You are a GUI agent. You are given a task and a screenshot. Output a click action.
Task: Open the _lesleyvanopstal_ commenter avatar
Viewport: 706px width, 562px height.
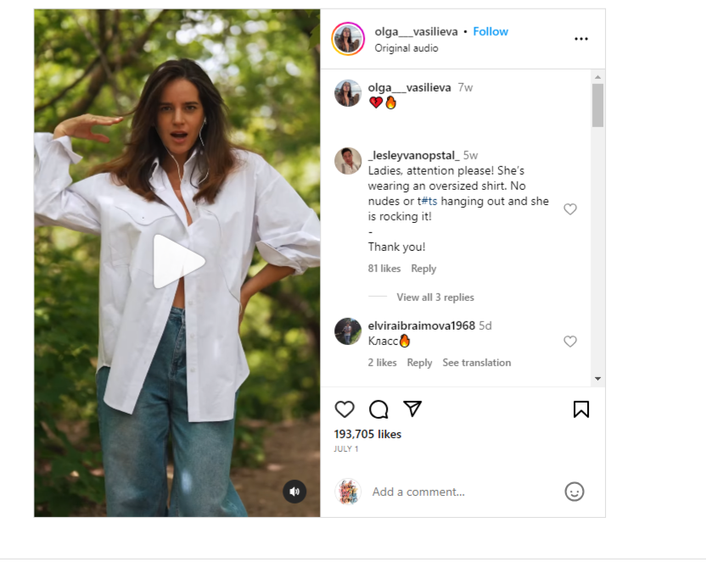(x=348, y=160)
